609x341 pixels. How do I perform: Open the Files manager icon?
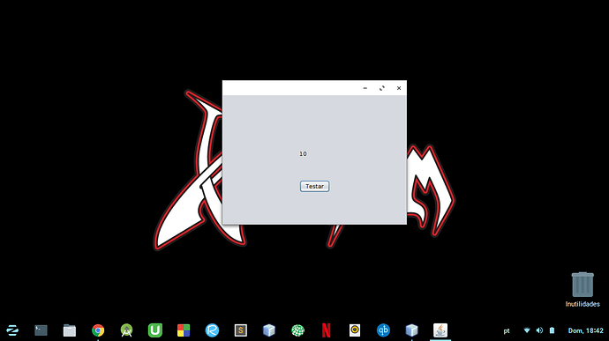[x=70, y=330]
